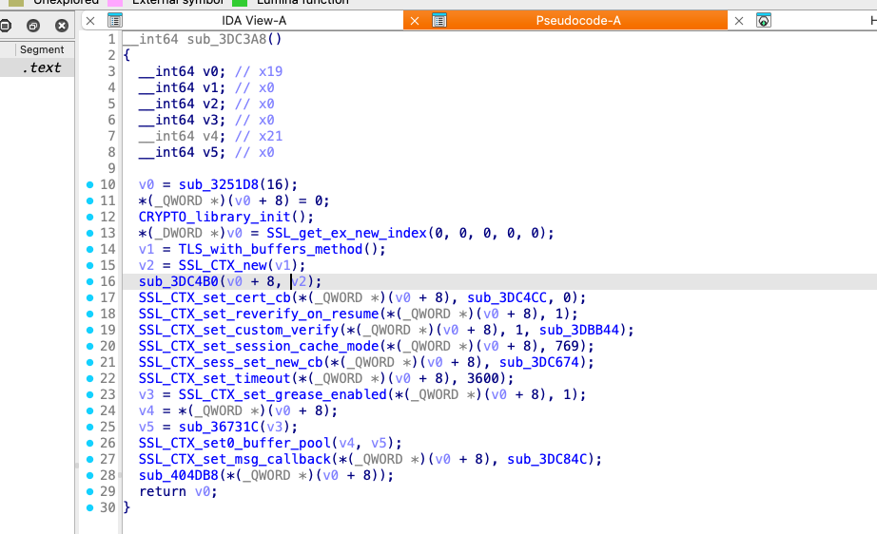Click the v0 declaration on line 3
This screenshot has width=877, height=534.
tap(210, 71)
